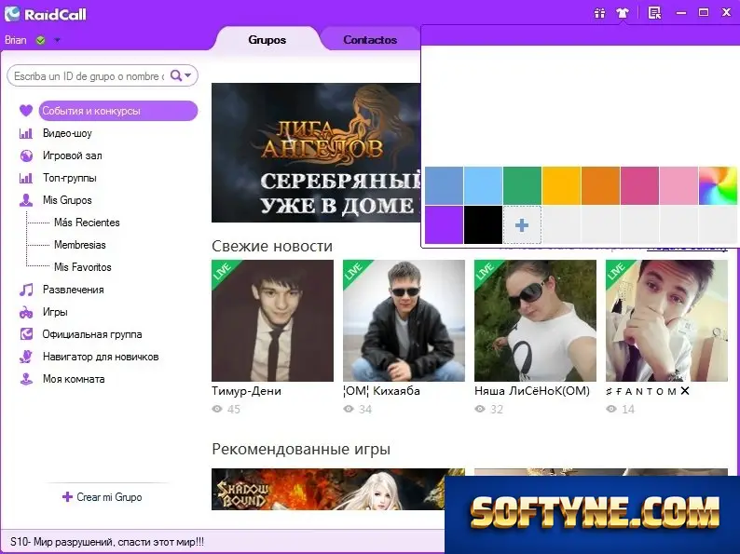Open the system message list icon

click(654, 13)
